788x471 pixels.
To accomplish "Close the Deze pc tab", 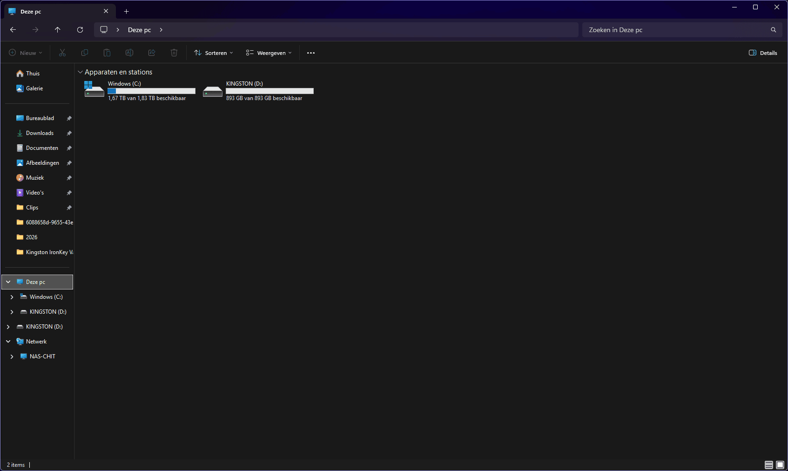I will 106,12.
